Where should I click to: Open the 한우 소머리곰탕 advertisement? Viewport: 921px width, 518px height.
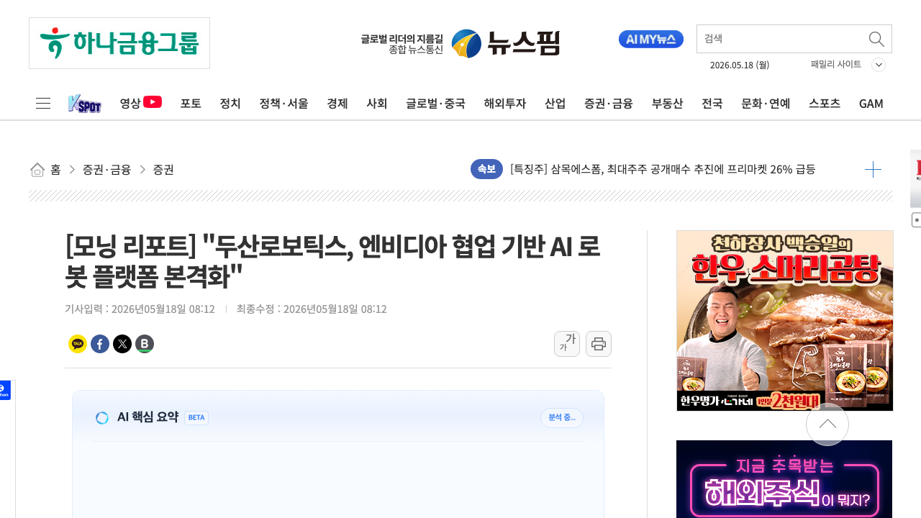pyautogui.click(x=785, y=321)
